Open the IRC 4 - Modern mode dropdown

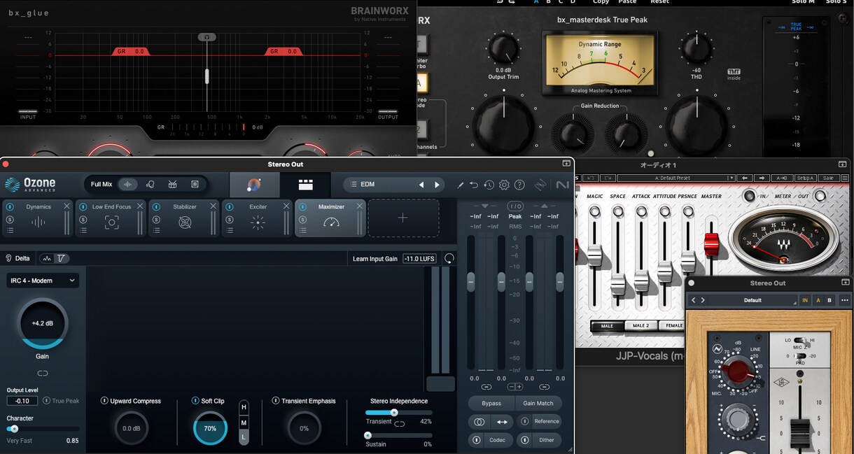(43, 281)
